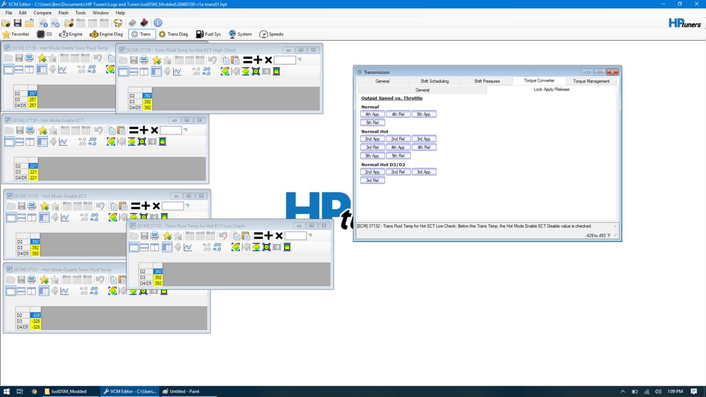
Task: Select the Torque Management tab
Action: click(x=591, y=81)
